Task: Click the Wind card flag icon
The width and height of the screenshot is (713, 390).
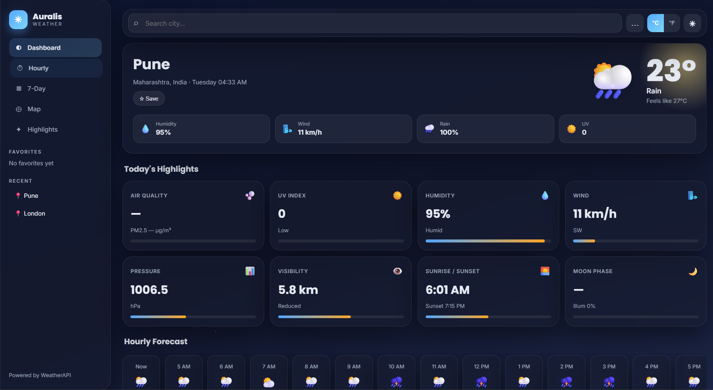Action: 692,196
